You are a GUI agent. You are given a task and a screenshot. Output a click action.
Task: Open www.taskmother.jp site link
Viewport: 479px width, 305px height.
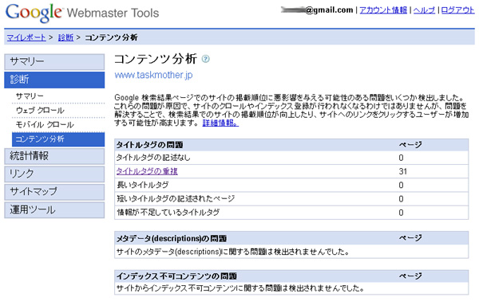pos(153,75)
